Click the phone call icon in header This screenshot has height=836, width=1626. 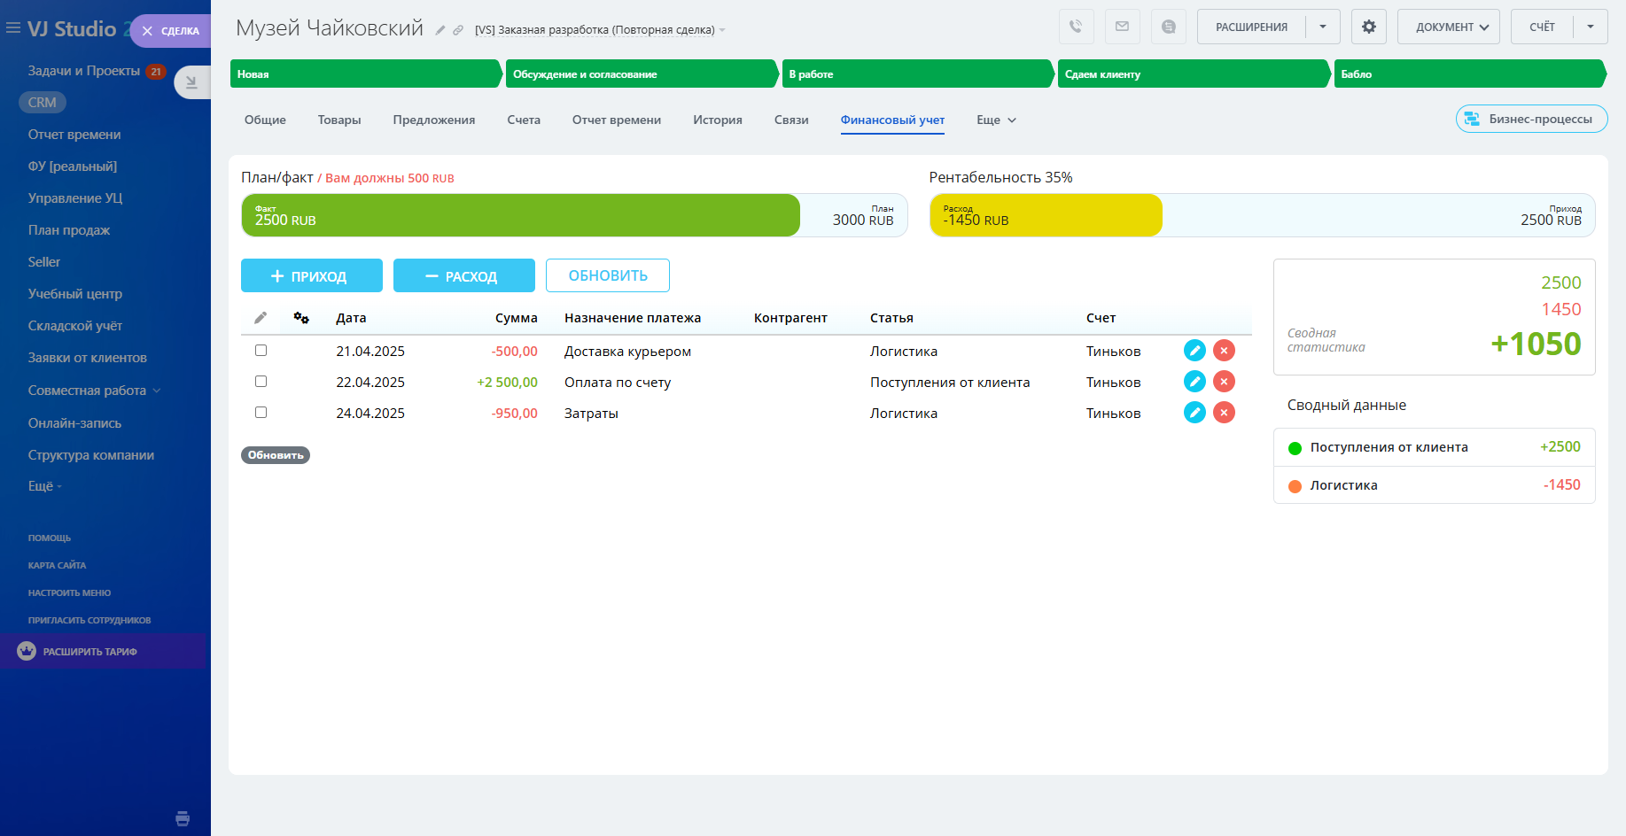pyautogui.click(x=1076, y=27)
